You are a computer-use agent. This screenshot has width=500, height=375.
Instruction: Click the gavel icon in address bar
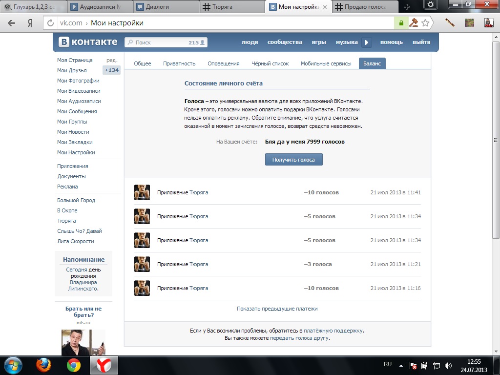[x=414, y=22]
